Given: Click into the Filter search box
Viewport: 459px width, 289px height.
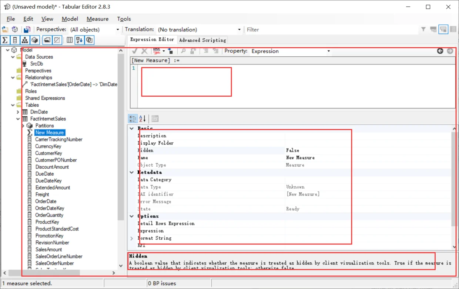Looking at the screenshot, I should coord(331,29).
